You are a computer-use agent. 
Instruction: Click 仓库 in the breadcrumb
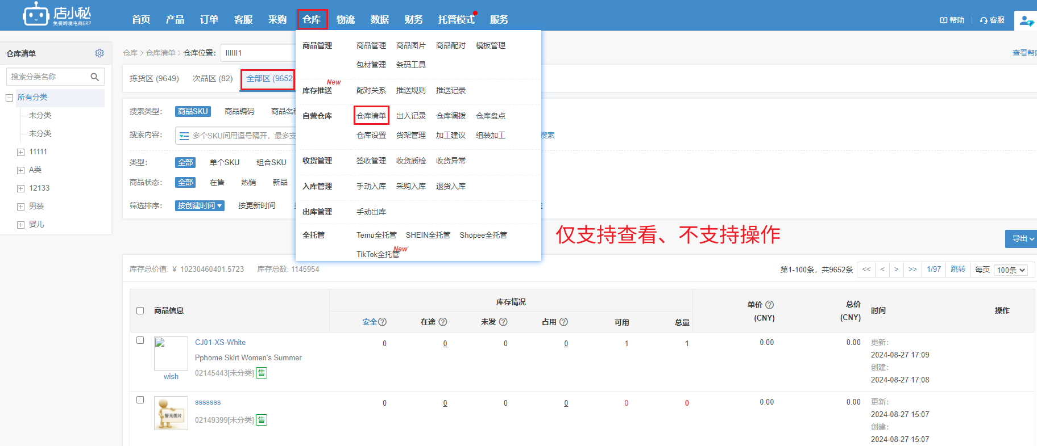130,53
